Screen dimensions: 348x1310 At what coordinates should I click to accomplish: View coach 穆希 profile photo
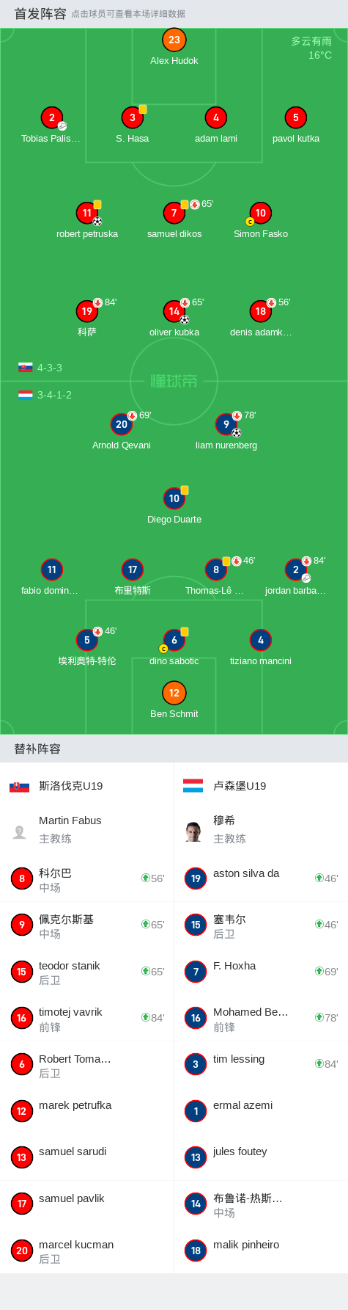coord(193,832)
